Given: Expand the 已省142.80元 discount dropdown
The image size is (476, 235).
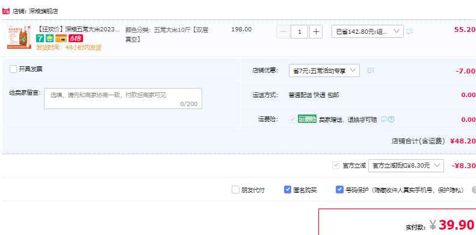Looking at the screenshot, I should tap(367, 31).
